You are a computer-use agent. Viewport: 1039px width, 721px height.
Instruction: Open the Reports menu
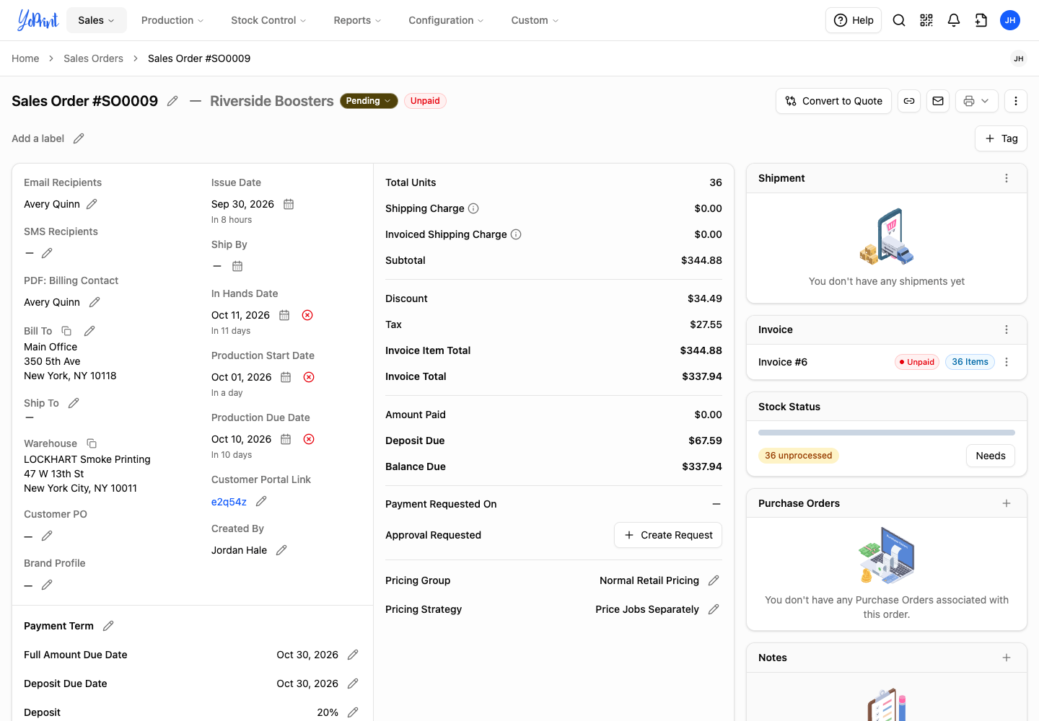(357, 20)
